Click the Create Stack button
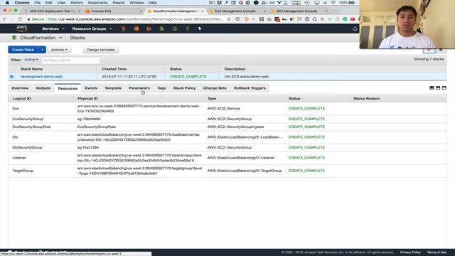 [23, 50]
